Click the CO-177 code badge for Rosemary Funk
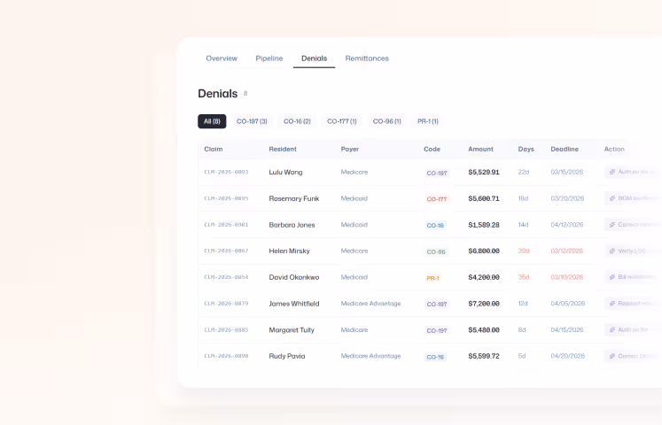This screenshot has height=425, width=662. (x=437, y=199)
